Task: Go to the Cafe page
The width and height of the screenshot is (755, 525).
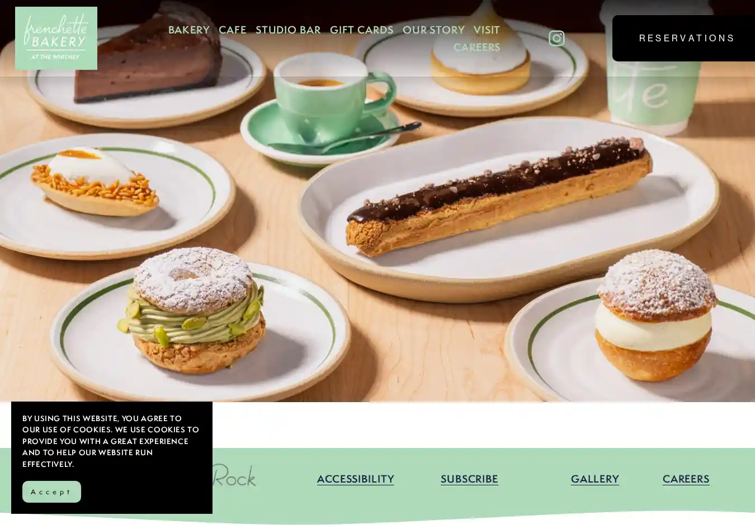Action: [x=233, y=30]
